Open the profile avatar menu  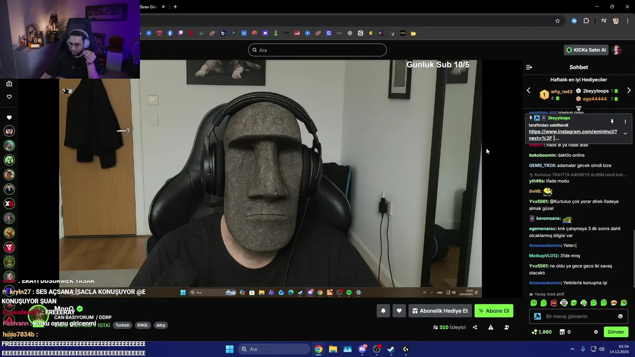[617, 50]
